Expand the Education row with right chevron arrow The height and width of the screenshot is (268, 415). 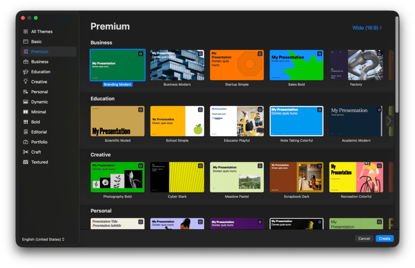point(389,121)
